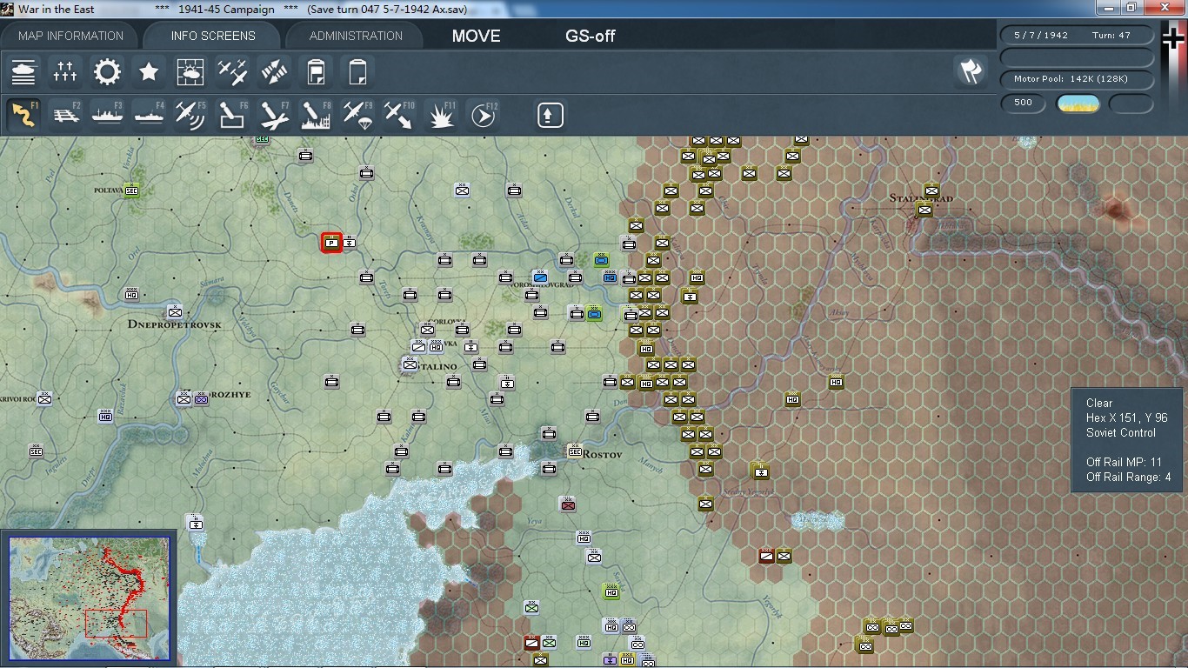Switch to the INFO SCREENS tab

(x=213, y=36)
